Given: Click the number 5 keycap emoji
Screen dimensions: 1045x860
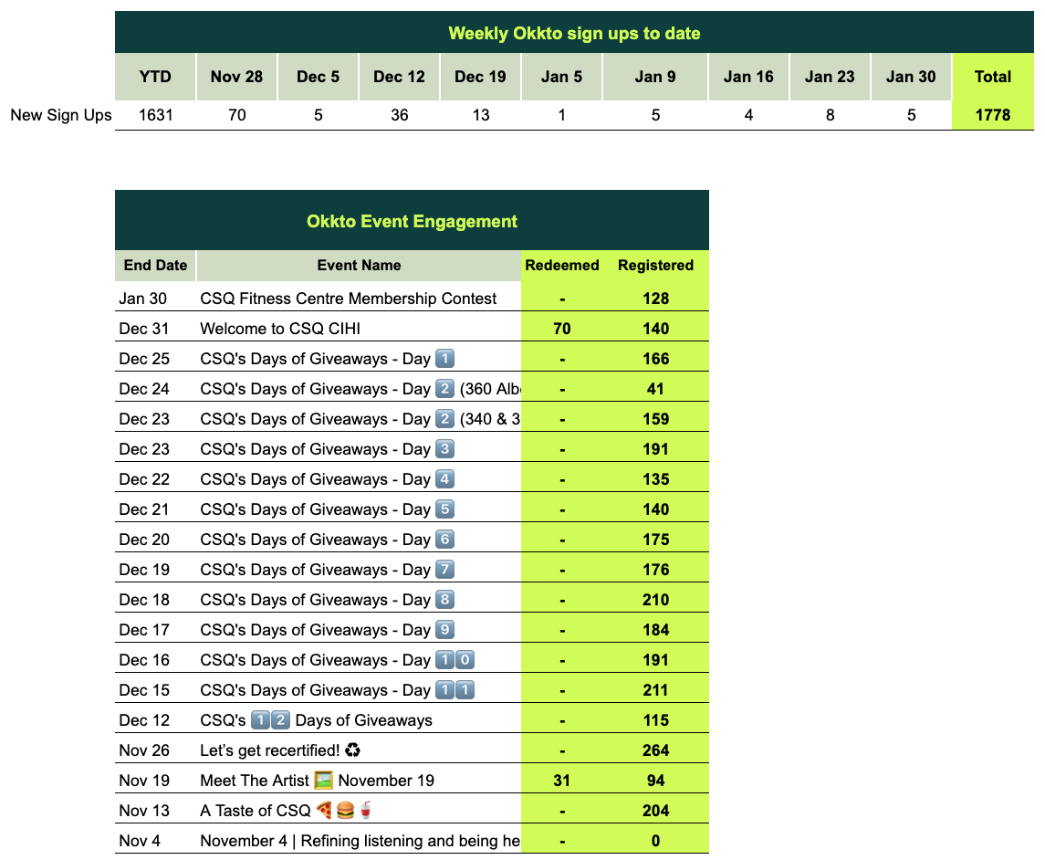Looking at the screenshot, I should click(444, 509).
